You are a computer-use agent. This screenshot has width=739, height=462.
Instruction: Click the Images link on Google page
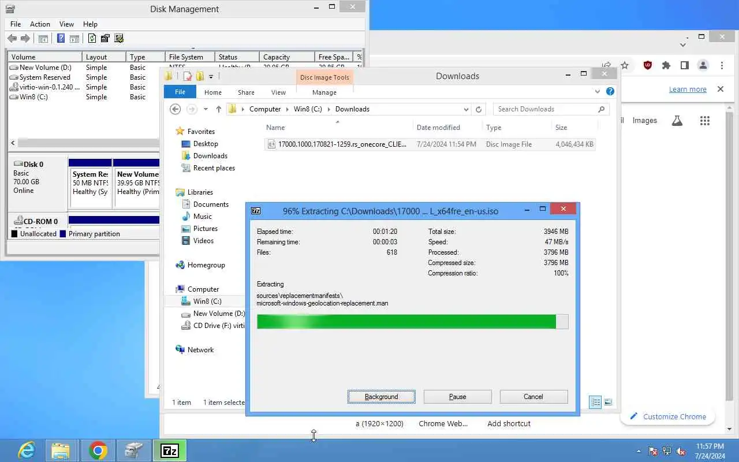point(644,121)
